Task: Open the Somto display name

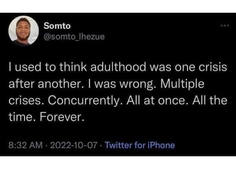Action: 57,26
